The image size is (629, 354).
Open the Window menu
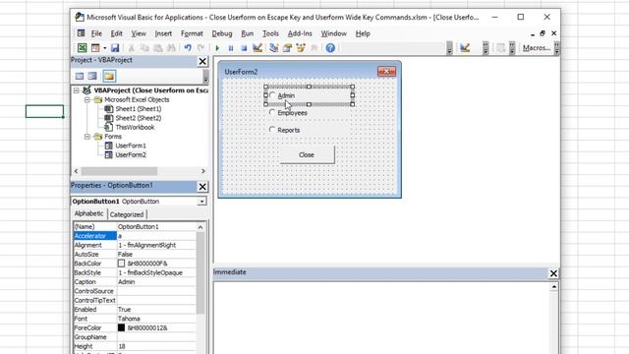[333, 33]
